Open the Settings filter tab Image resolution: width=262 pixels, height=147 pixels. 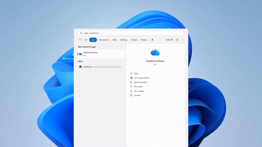(124, 40)
